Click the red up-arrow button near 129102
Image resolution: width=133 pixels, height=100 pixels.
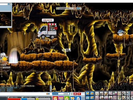tap(75, 94)
